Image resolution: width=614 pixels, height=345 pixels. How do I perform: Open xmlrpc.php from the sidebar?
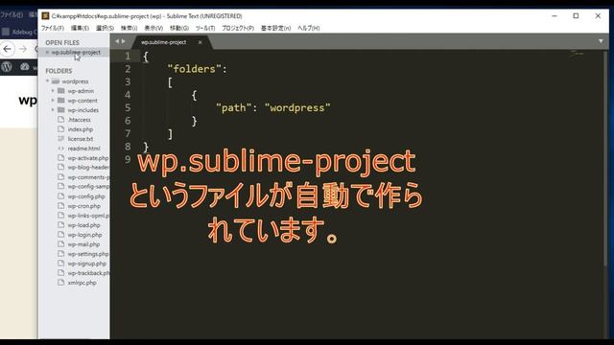point(82,283)
